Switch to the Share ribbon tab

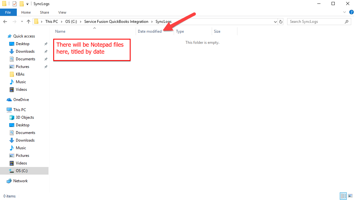[x=45, y=12]
